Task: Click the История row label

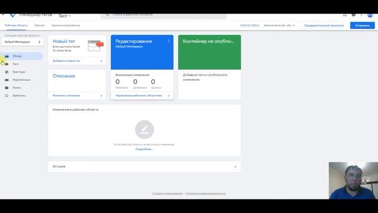Action: click(x=59, y=167)
